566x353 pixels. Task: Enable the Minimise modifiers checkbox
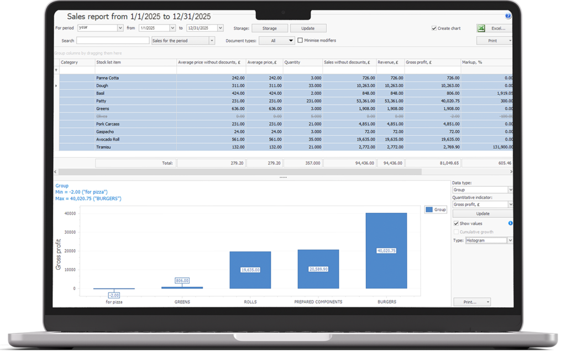pyautogui.click(x=300, y=40)
